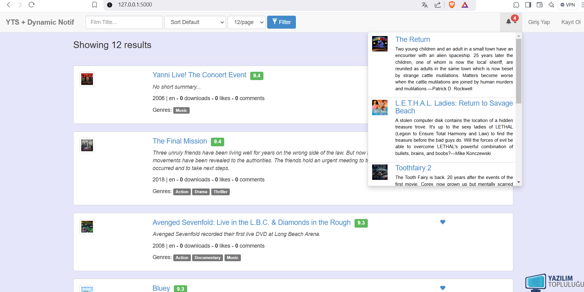Open the Brave Wallet icon
Screen dimensions: 584x292
[540, 5]
